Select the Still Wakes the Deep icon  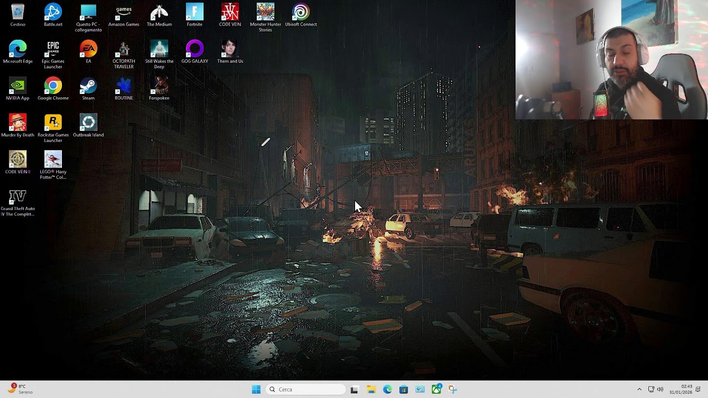pos(159,55)
